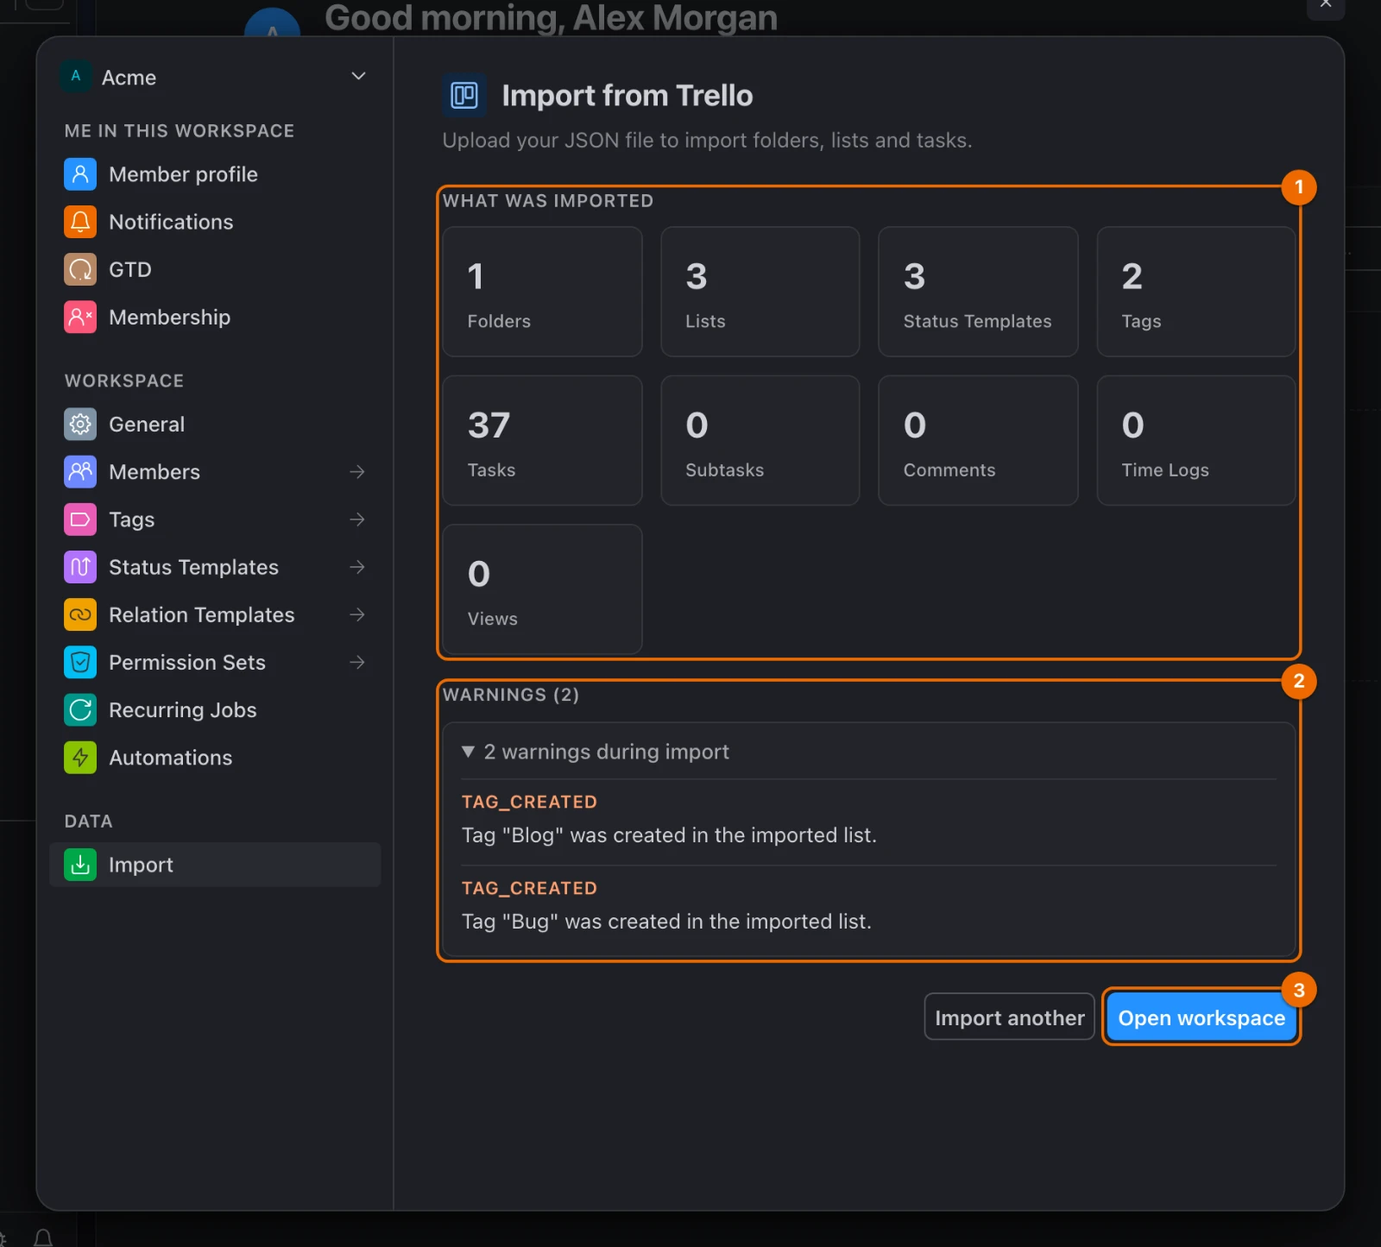
Task: Expand the Members submenu arrow
Action: pos(356,471)
